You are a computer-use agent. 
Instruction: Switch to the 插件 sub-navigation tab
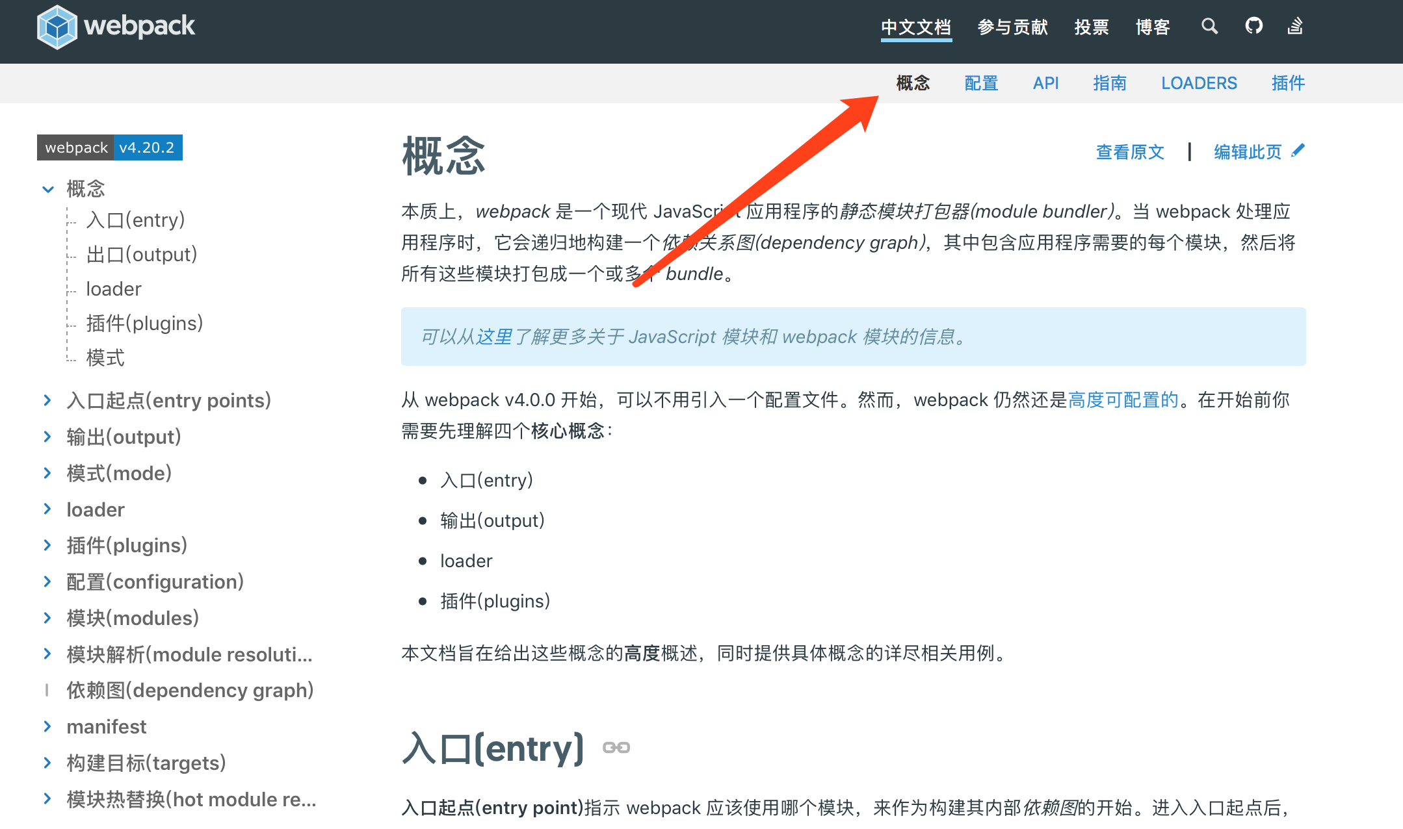click(x=1288, y=83)
